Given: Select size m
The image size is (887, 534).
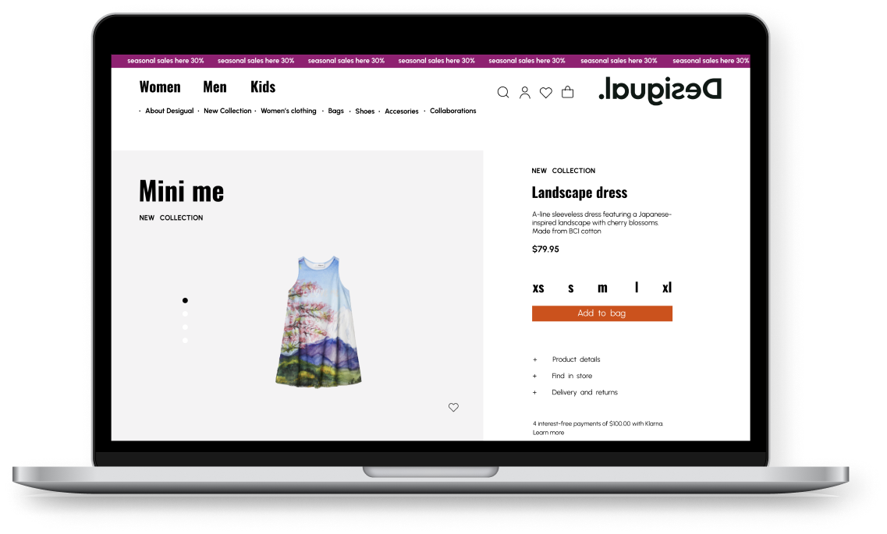Looking at the screenshot, I should pyautogui.click(x=602, y=288).
